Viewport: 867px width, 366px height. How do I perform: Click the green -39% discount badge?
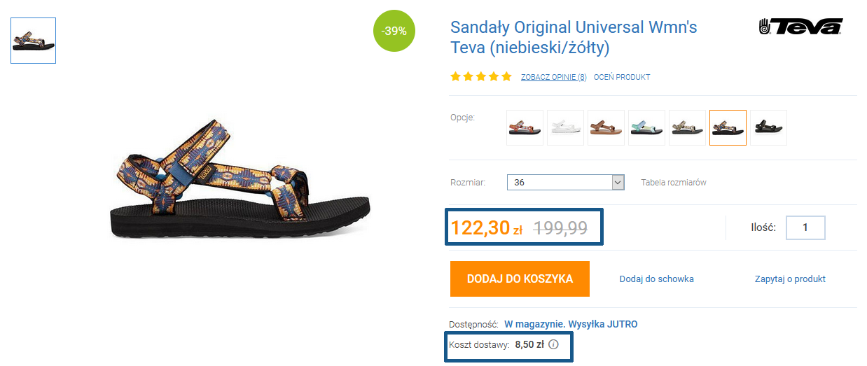pyautogui.click(x=394, y=31)
